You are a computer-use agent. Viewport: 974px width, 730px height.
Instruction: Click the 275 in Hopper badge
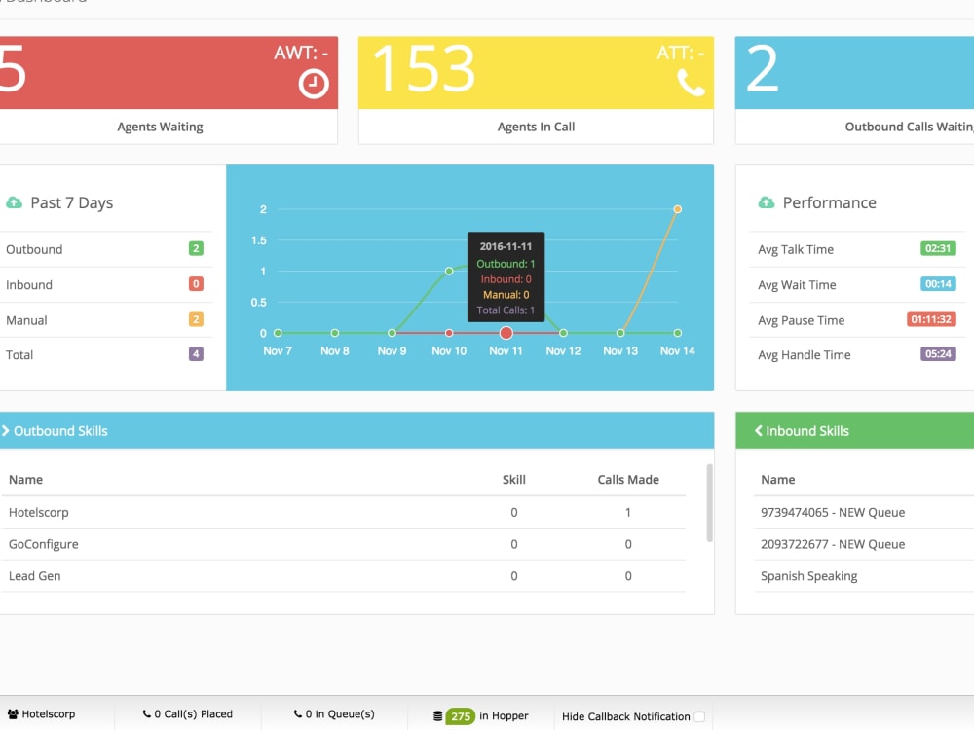(461, 716)
